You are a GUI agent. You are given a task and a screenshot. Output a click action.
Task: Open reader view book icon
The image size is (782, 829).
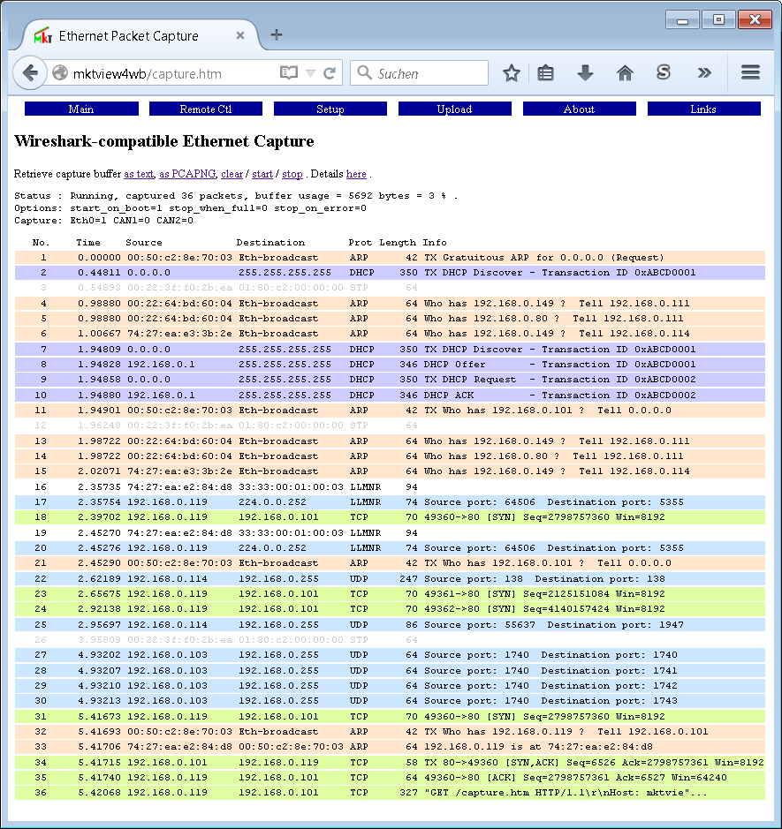(x=288, y=73)
